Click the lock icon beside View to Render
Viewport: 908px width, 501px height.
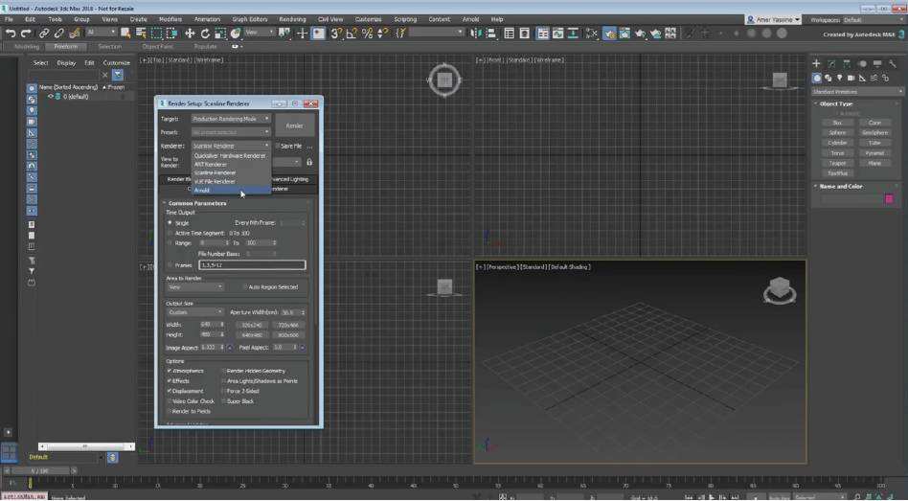coord(309,162)
